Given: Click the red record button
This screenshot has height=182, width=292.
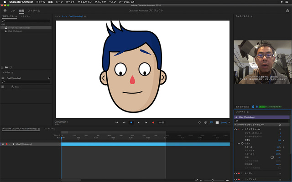Looking at the screenshot, I should (153, 122).
